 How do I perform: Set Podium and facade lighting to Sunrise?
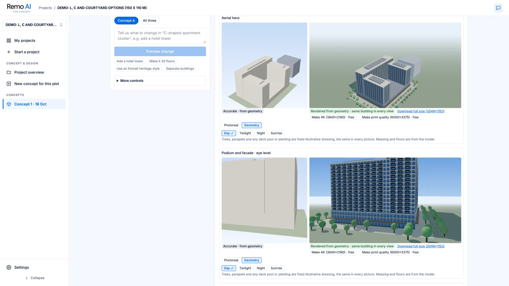coord(276,268)
